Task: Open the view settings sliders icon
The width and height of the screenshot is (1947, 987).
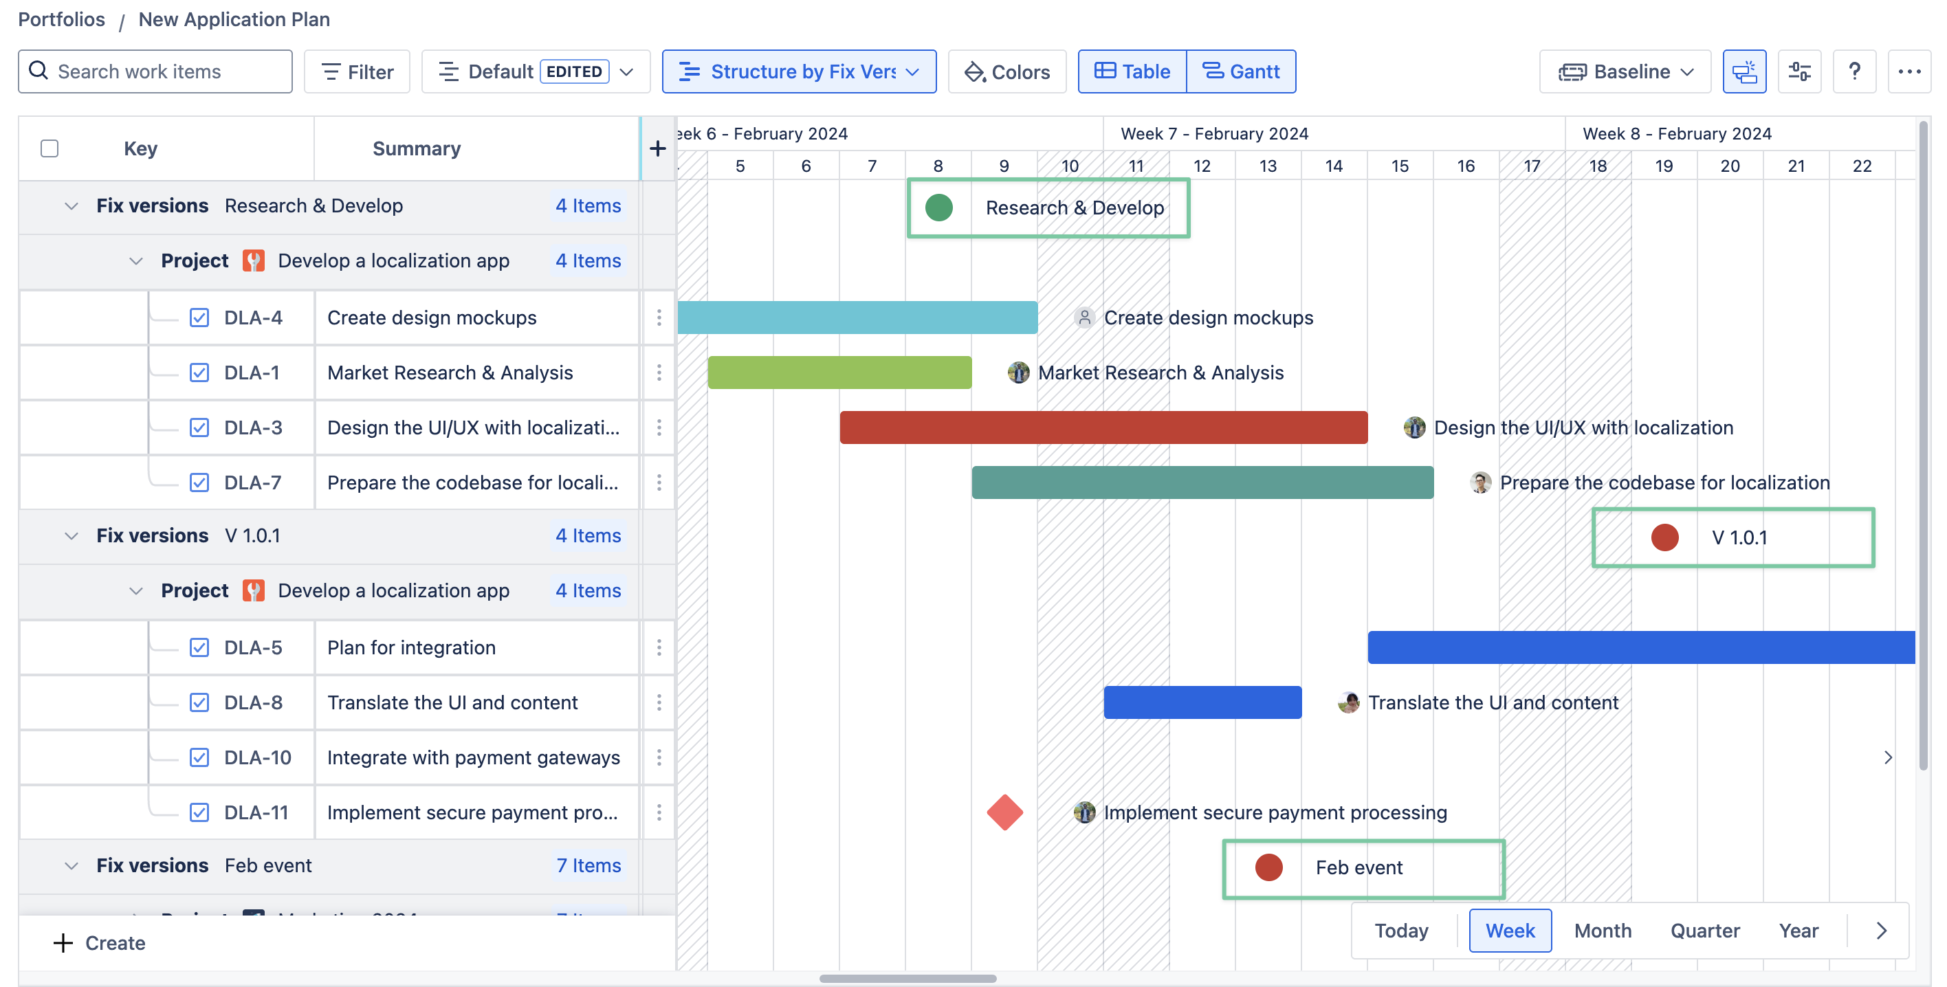Action: point(1799,71)
